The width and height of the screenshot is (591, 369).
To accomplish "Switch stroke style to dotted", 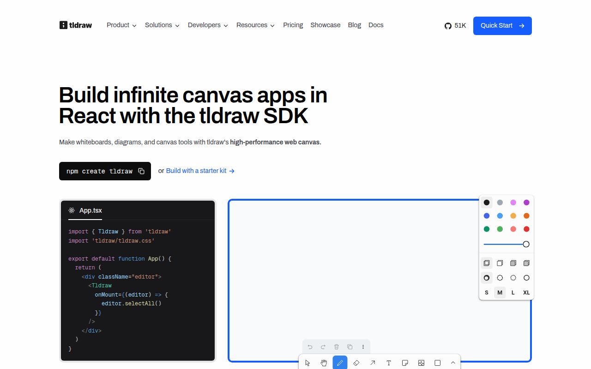I will [x=513, y=278].
